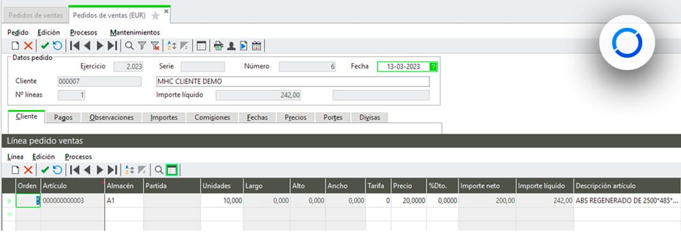Viewport: 681px width, 245px height.
Task: Go to last line in the Línea toolbar
Action: (112, 170)
